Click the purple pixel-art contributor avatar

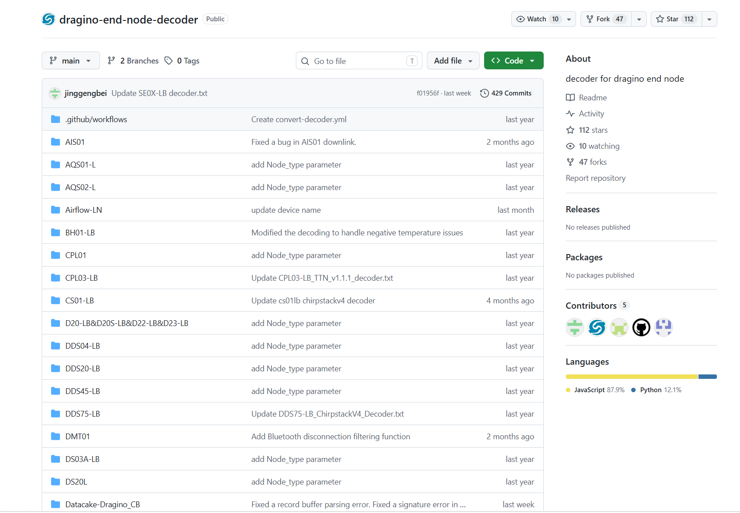coord(664,327)
